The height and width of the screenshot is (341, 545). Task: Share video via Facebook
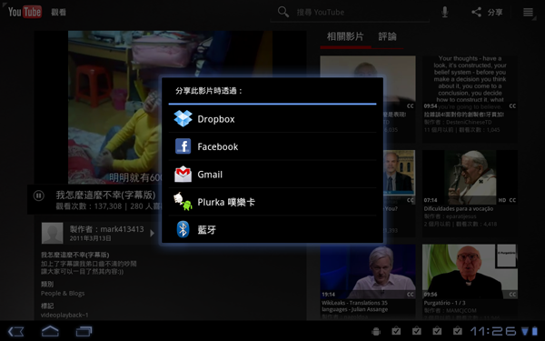click(x=272, y=146)
